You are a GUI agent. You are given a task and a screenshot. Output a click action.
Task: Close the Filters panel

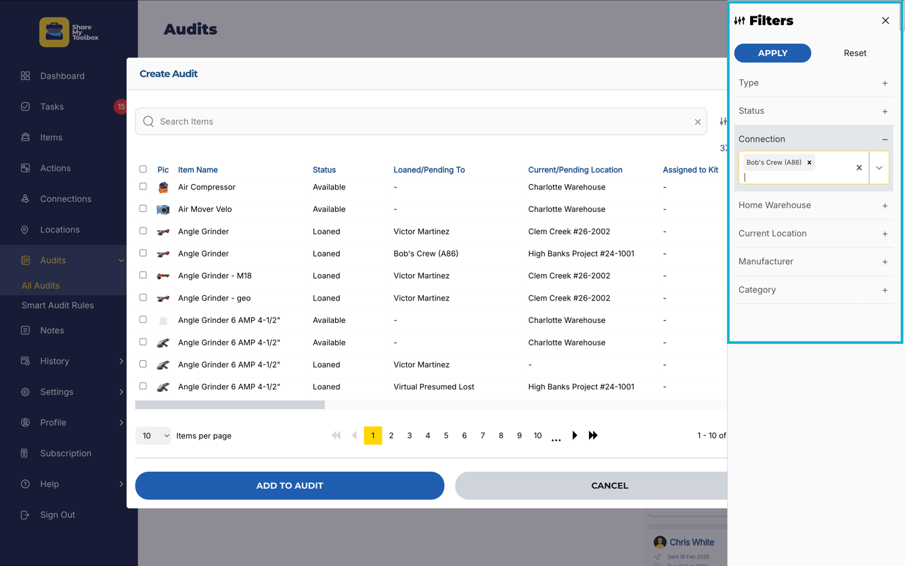885,20
